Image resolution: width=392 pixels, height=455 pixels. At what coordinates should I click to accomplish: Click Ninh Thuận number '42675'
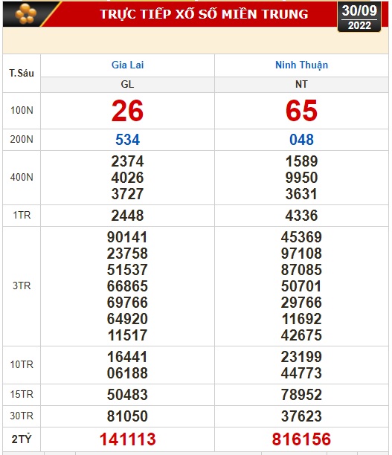click(301, 335)
